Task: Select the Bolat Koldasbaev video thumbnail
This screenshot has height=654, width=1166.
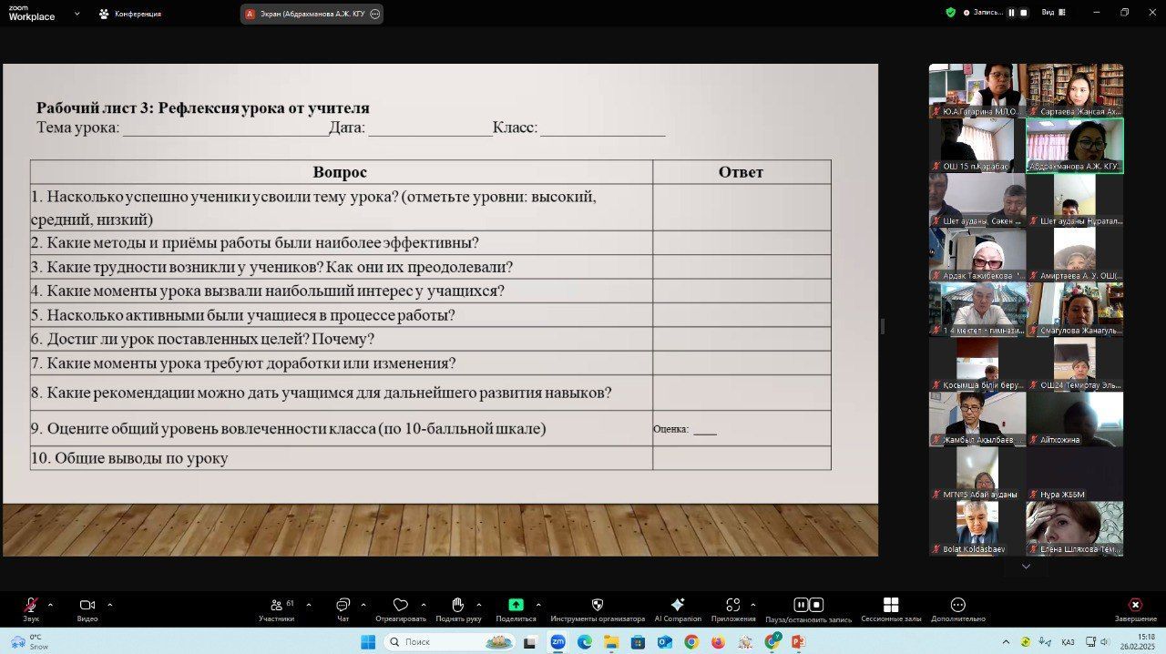Action: point(977,528)
